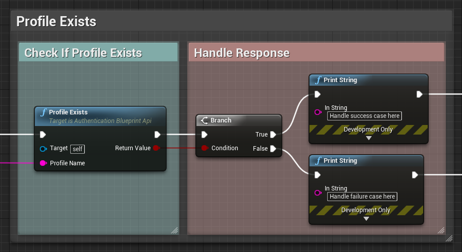Click the self target field on Profile Exists
Image resolution: width=462 pixels, height=252 pixels.
click(x=77, y=149)
